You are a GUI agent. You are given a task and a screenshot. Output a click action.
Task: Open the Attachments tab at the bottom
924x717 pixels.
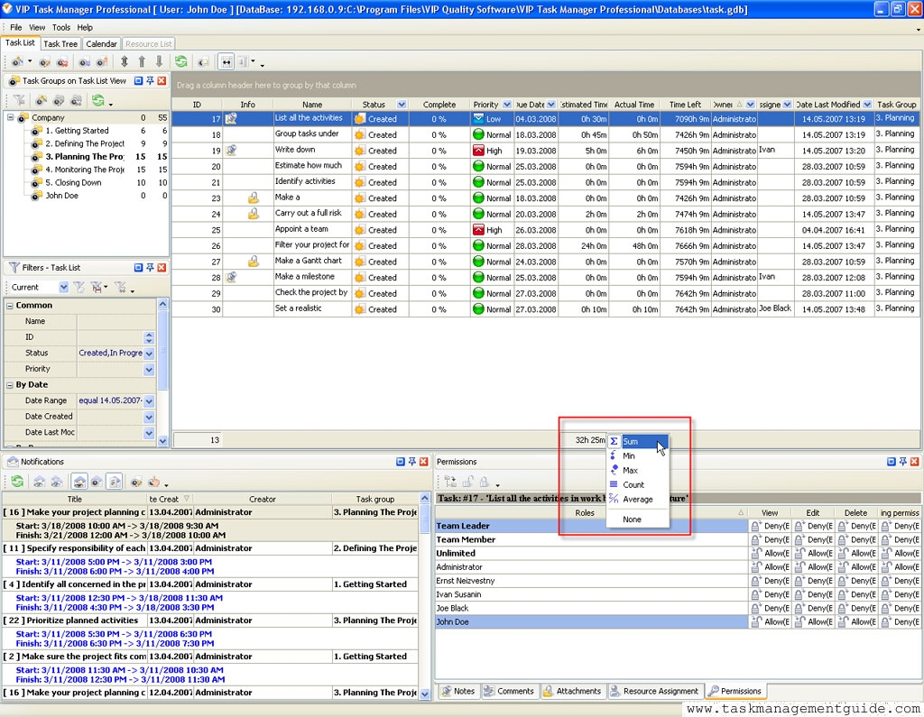coord(571,691)
